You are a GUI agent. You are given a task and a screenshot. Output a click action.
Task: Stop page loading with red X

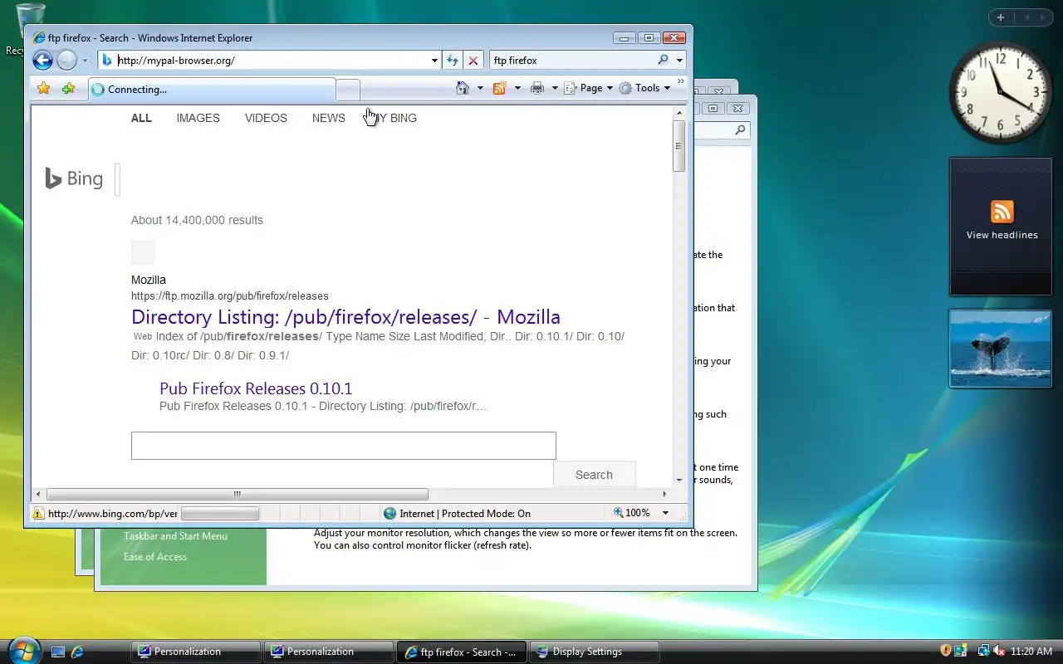click(473, 61)
